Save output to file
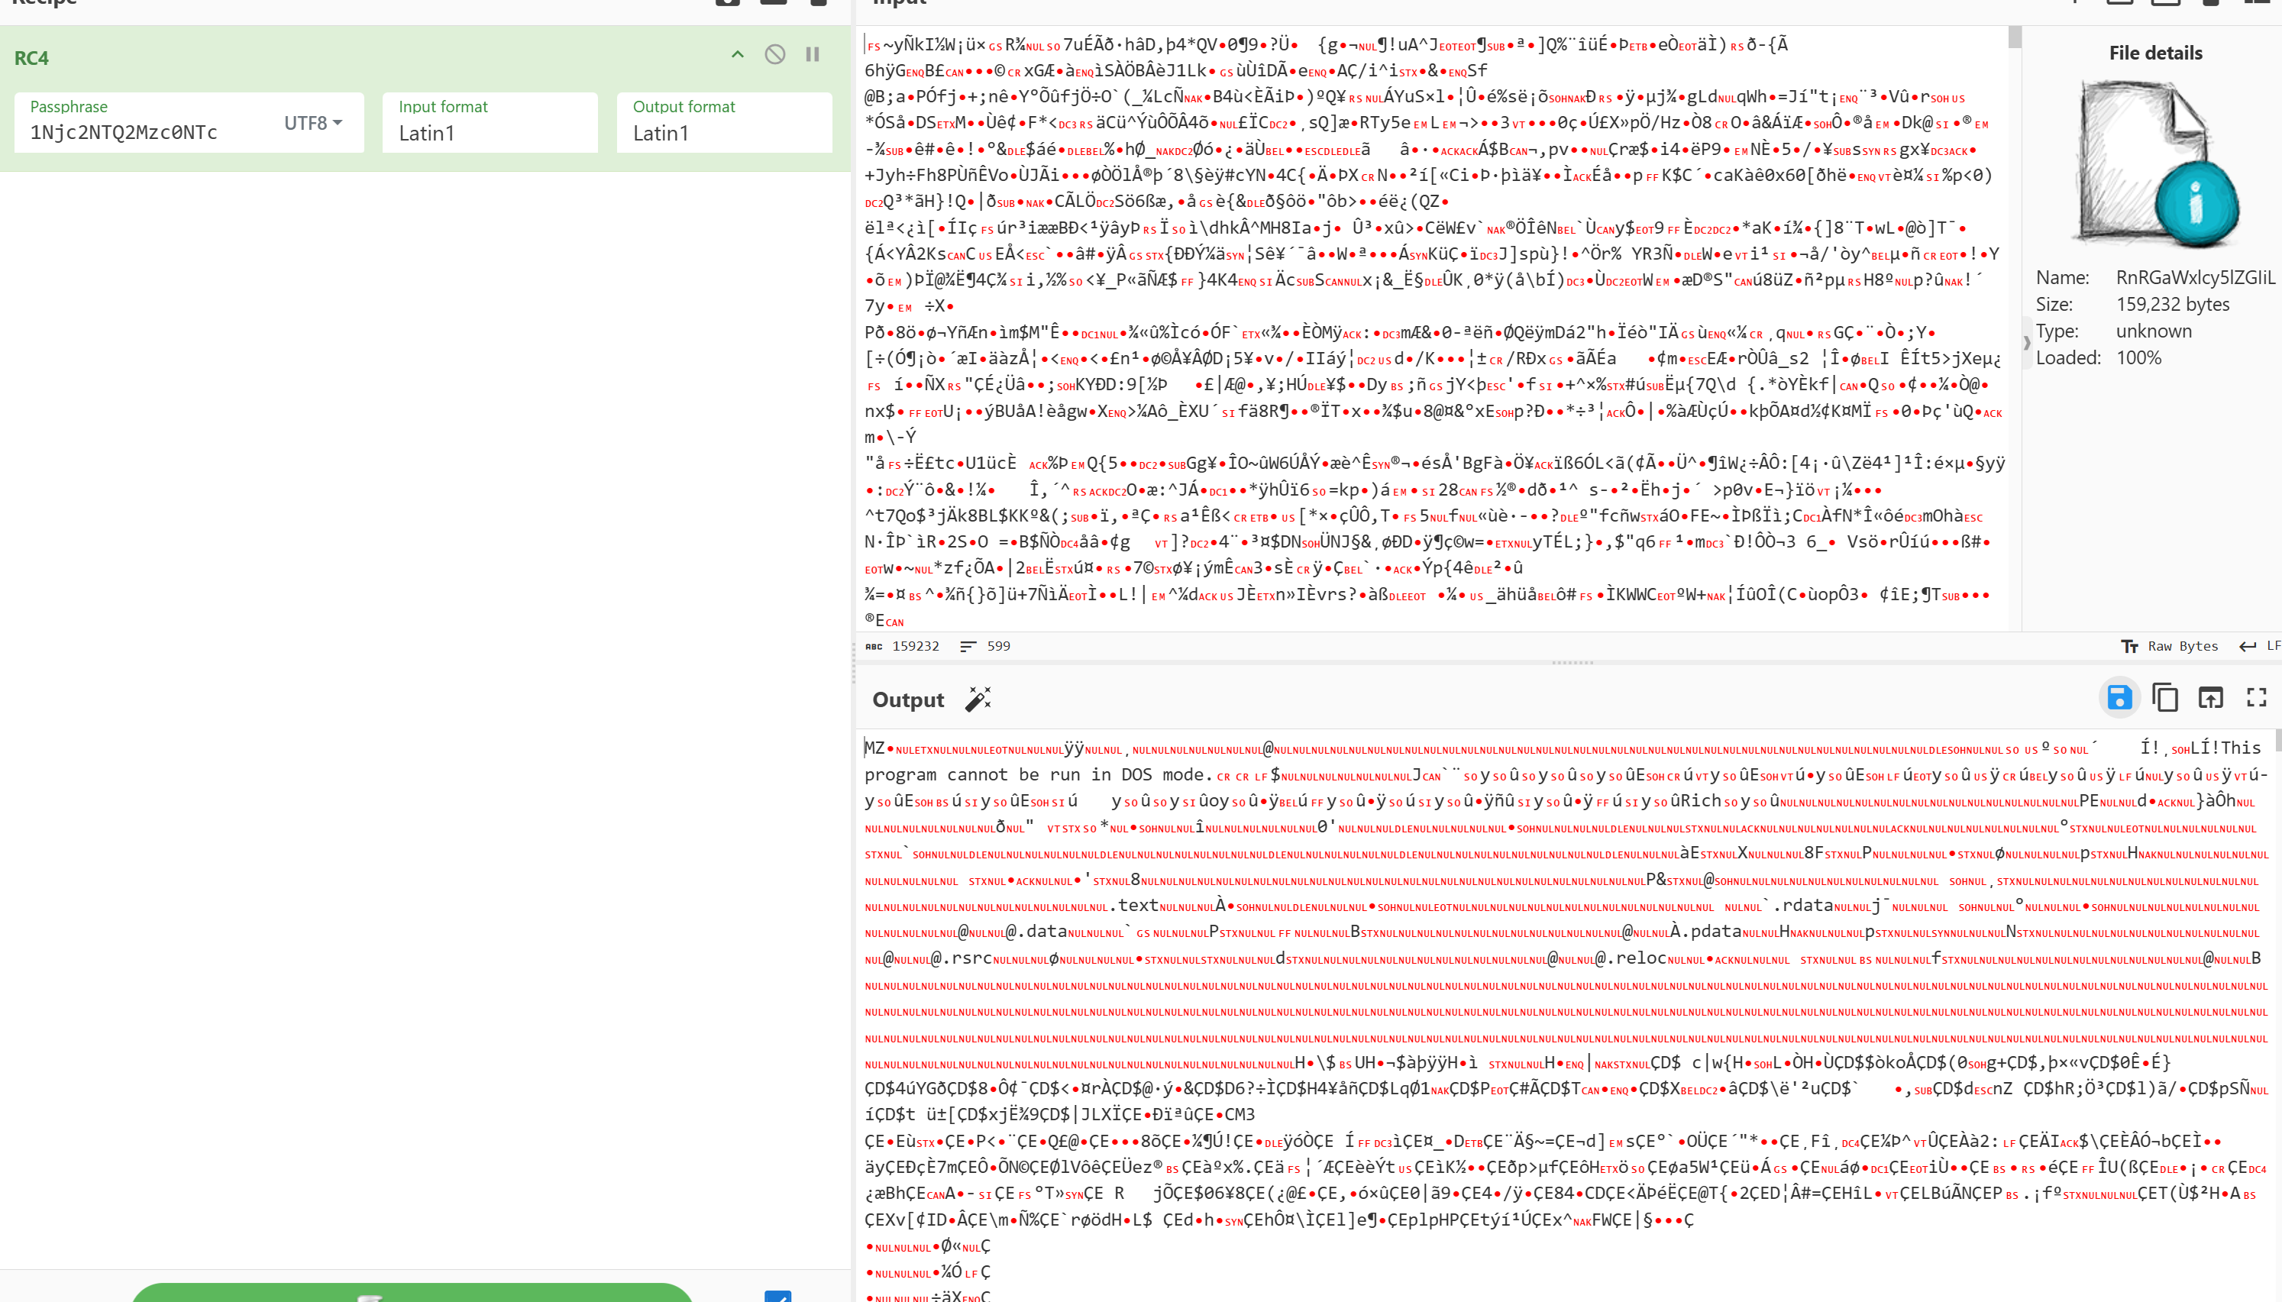The height and width of the screenshot is (1302, 2282). (x=2119, y=697)
